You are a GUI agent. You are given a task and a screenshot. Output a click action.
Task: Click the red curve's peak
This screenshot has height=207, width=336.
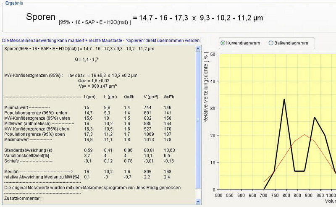304,134
